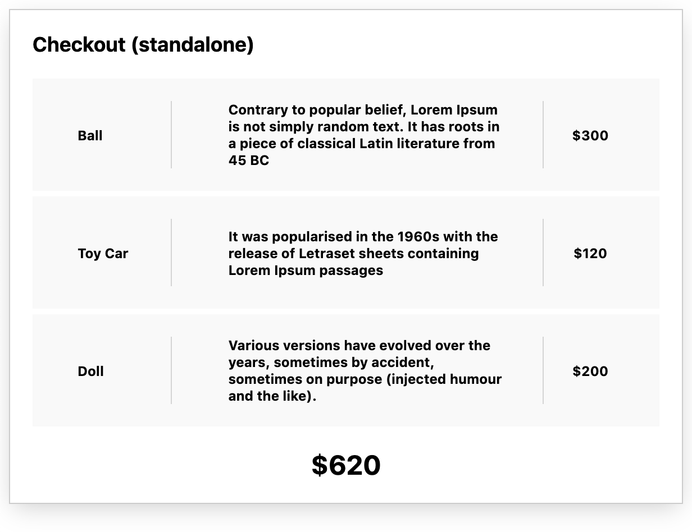Click the $620 total amount
This screenshot has width=692, height=532.
tap(346, 465)
